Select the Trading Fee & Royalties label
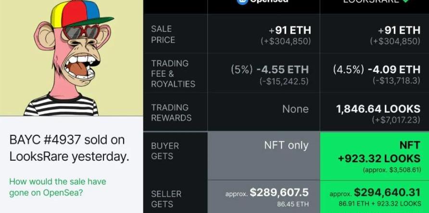429x213 pixels. (173, 73)
